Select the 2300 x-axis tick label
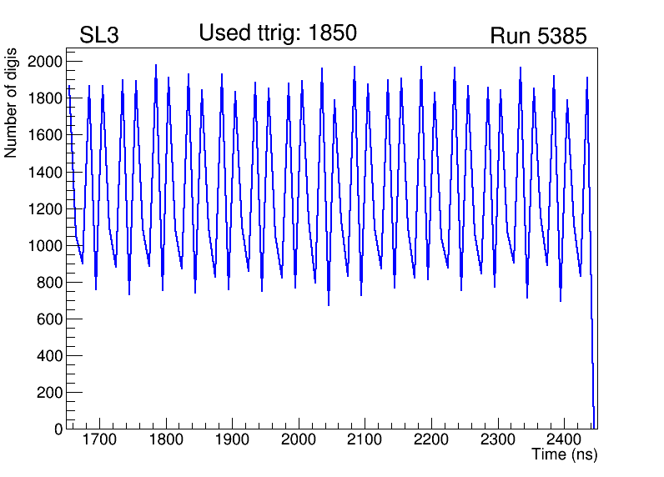Screen dimensions: 664x477 (x=497, y=439)
